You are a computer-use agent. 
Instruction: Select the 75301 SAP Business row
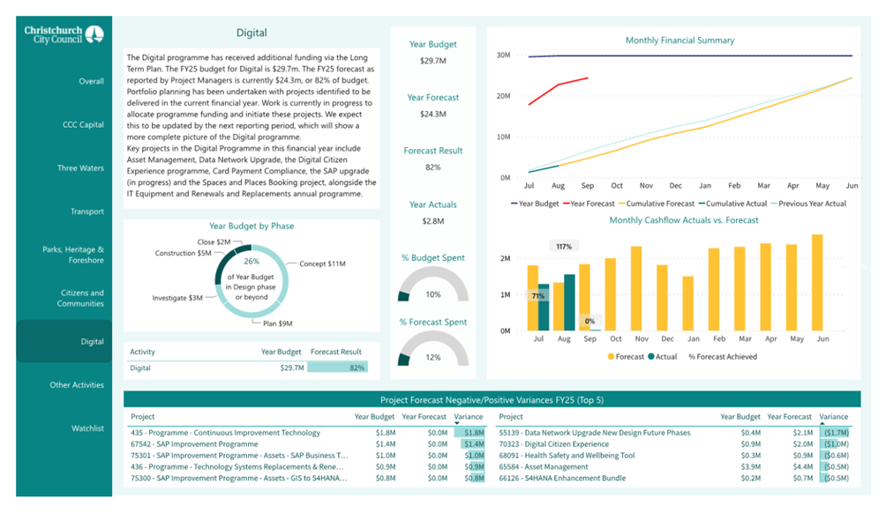[307, 455]
